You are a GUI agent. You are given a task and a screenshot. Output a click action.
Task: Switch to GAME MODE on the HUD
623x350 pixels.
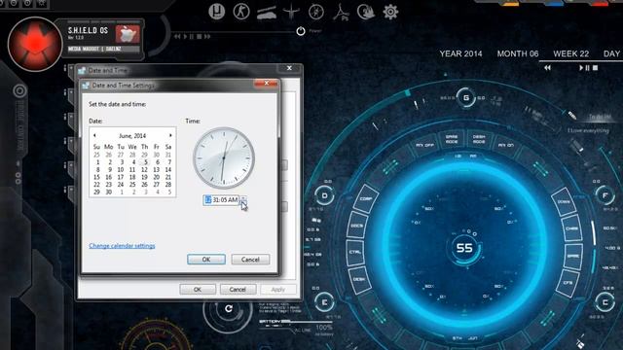point(452,139)
